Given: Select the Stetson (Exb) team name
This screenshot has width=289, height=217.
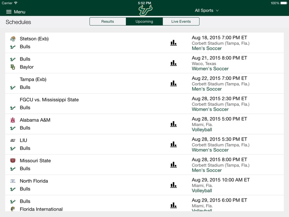Looking at the screenshot, I should (34, 39).
